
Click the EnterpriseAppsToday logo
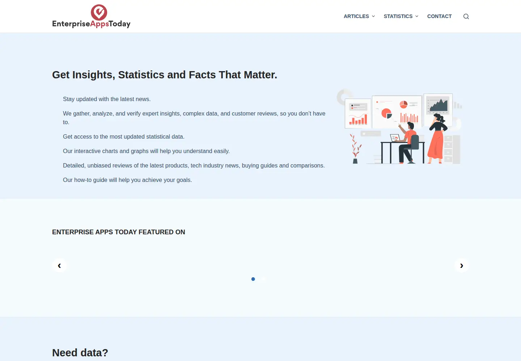click(91, 16)
